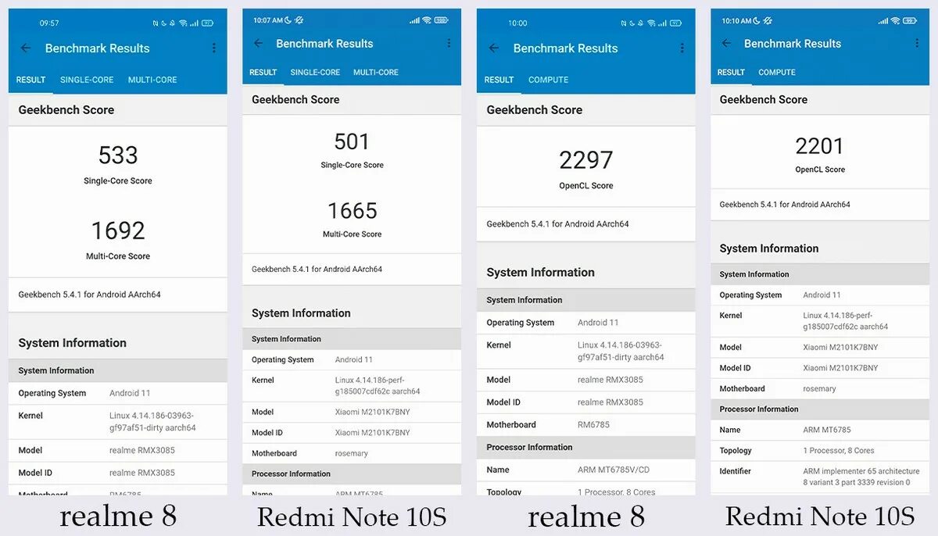The height and width of the screenshot is (536, 938).
Task: Open COMPUTE tab on the 10:10 AM screen
Action: pyautogui.click(x=777, y=73)
